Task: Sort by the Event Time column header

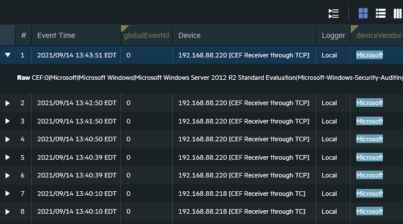Action: click(76, 36)
